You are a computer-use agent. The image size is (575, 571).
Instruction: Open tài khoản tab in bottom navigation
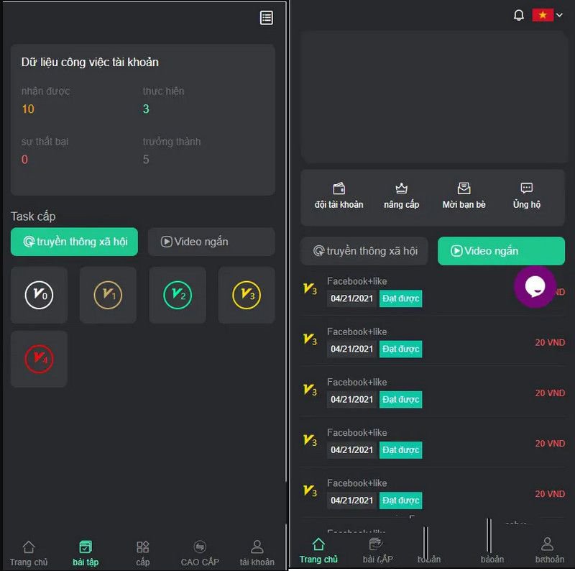point(257,553)
